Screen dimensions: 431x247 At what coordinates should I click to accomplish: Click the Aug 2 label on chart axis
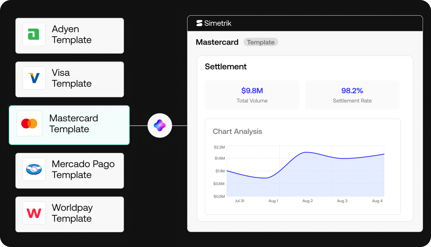coord(308,201)
